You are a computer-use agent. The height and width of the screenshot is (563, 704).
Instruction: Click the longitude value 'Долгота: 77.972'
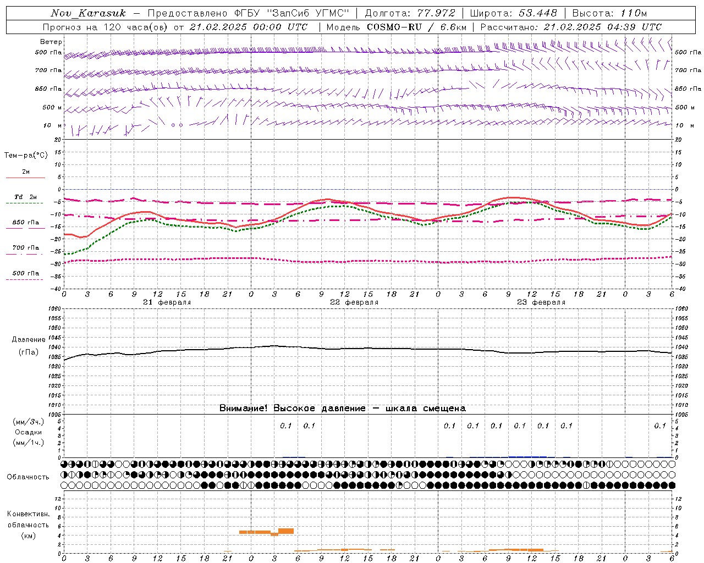(410, 13)
